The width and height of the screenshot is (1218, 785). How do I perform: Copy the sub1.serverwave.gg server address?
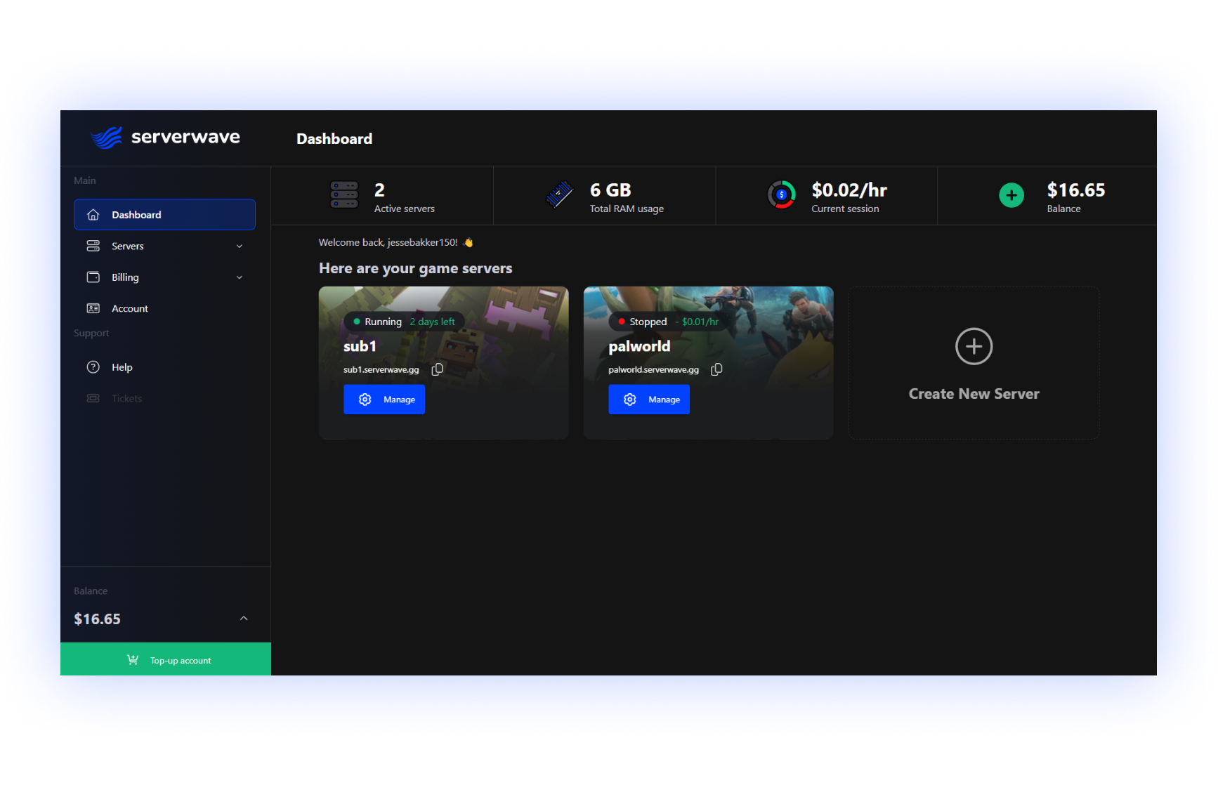click(437, 369)
